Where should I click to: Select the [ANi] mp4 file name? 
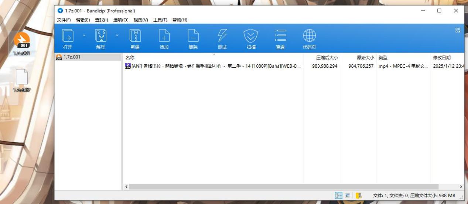(216, 66)
